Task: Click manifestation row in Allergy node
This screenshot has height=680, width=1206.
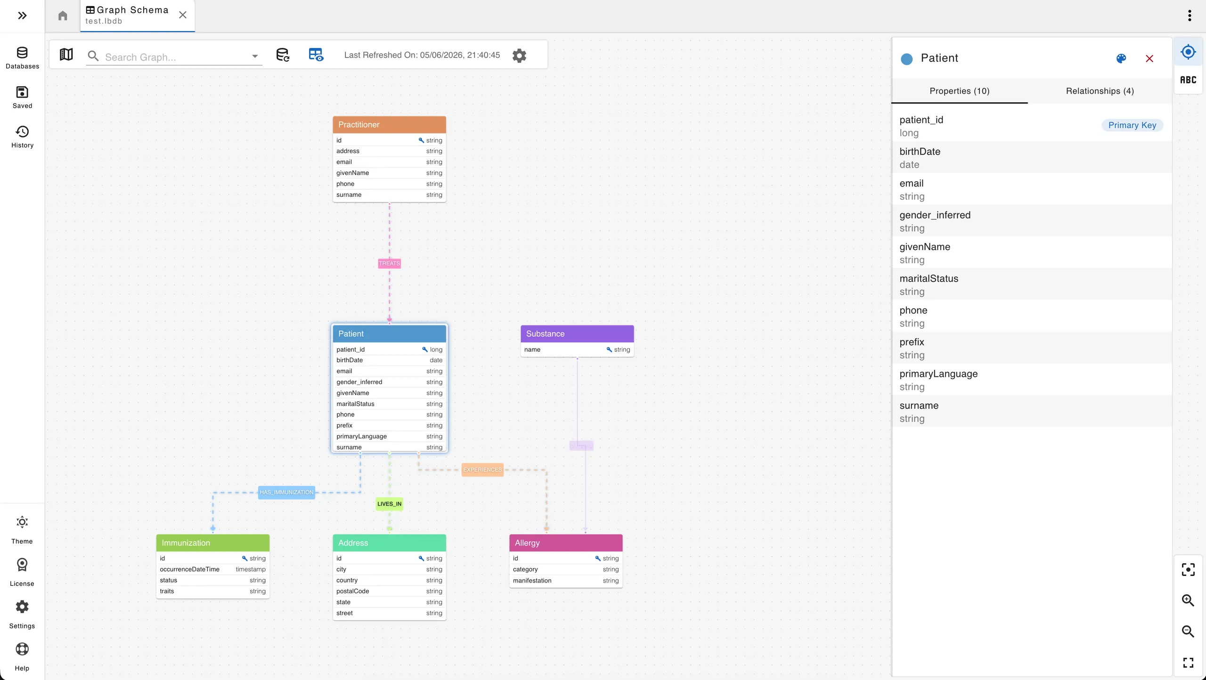Action: tap(566, 581)
